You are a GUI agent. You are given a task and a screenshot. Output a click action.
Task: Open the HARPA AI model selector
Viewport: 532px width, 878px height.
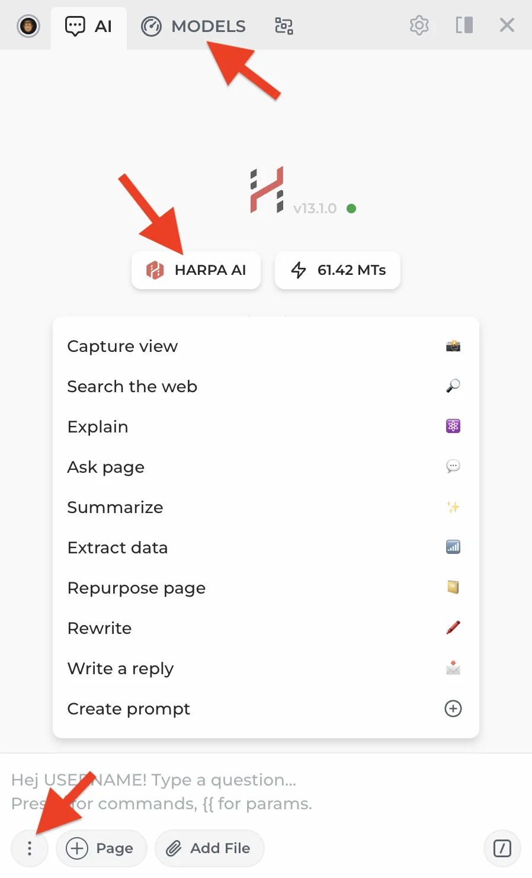[196, 270]
